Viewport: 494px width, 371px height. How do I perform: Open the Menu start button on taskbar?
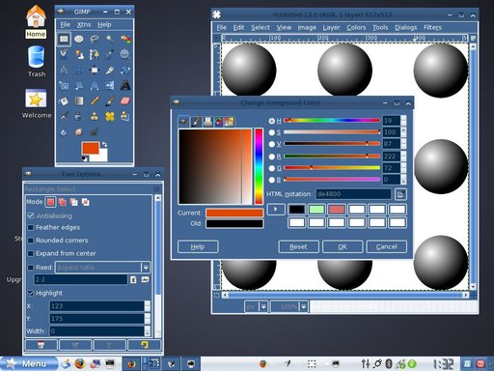[x=29, y=363]
